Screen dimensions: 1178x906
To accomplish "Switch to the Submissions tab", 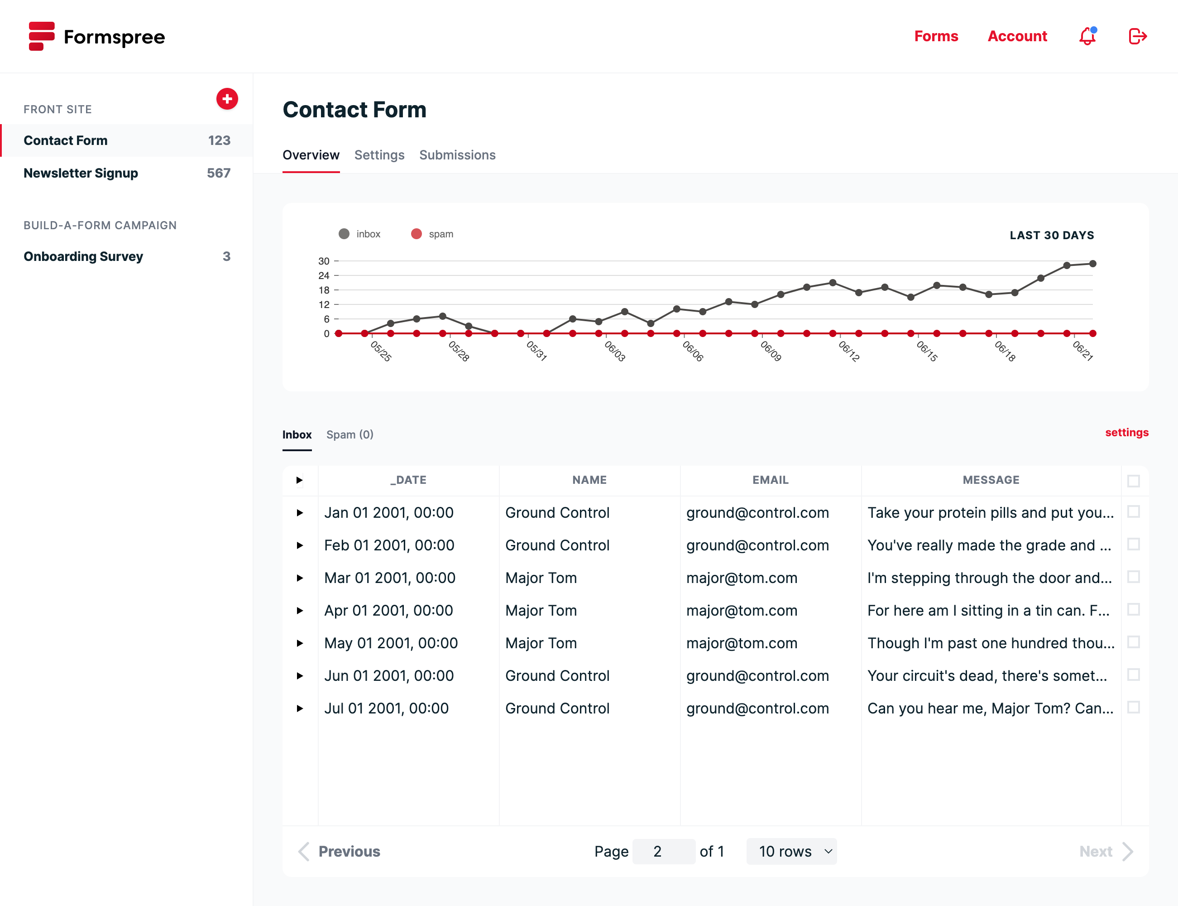I will coord(457,155).
